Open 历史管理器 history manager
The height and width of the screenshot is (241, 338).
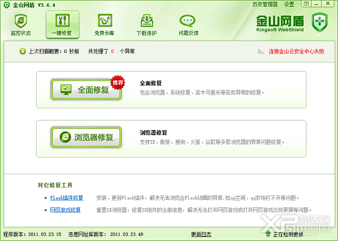tap(265, 5)
